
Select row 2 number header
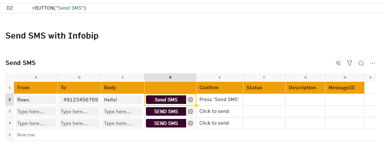(10, 100)
